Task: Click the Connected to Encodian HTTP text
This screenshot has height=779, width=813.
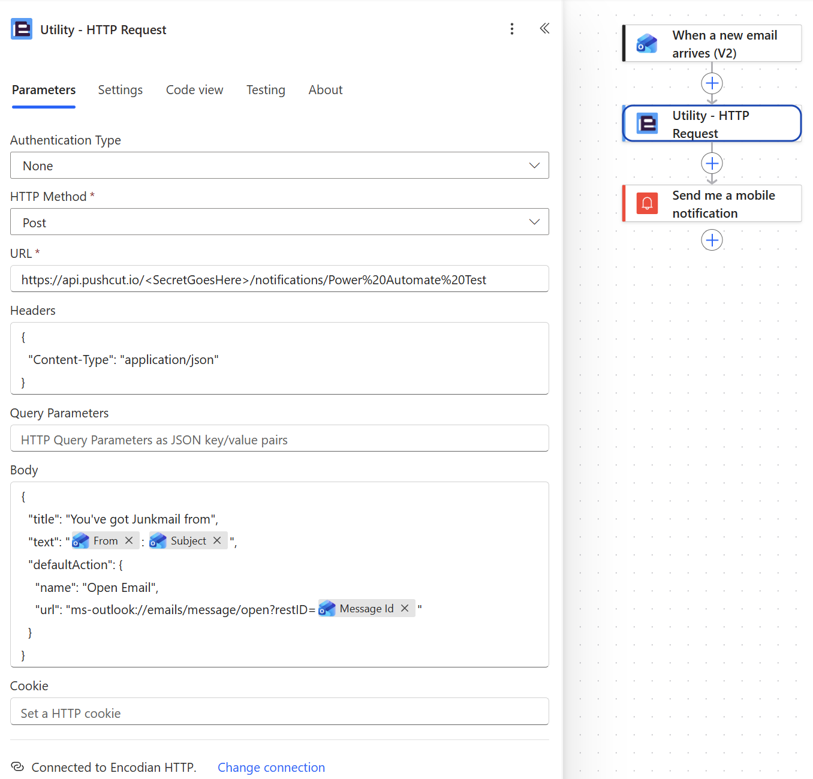Action: click(114, 768)
